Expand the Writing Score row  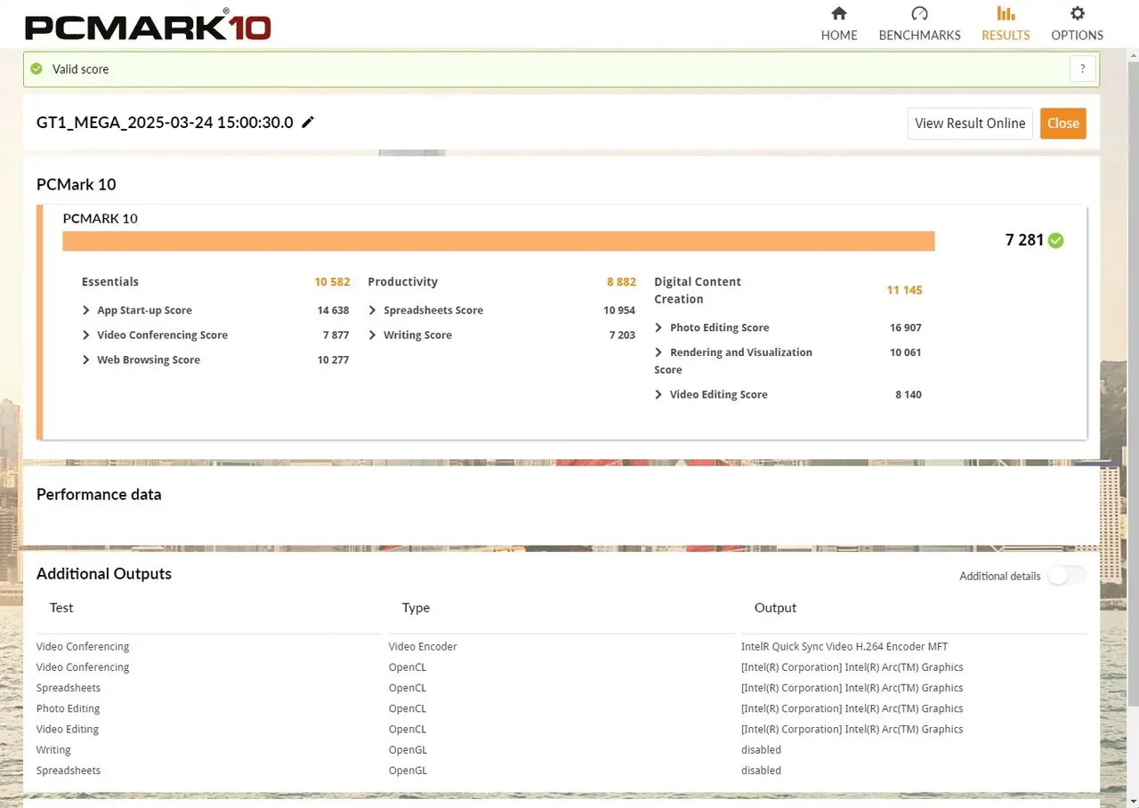point(373,335)
